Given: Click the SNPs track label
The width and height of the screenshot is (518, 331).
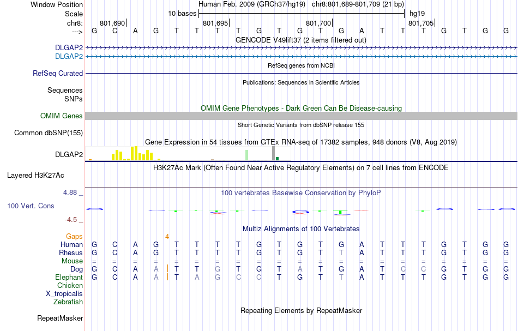Looking at the screenshot, I should [x=74, y=99].
